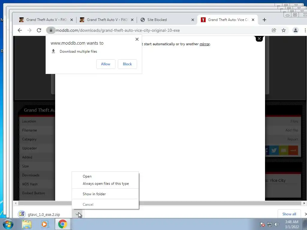The height and width of the screenshot is (230, 307).
Task: Click the Uploader row label
Action: [x=29, y=148]
